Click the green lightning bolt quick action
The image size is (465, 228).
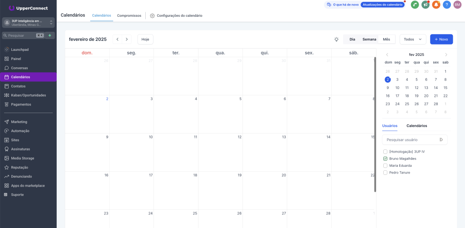pos(50,35)
